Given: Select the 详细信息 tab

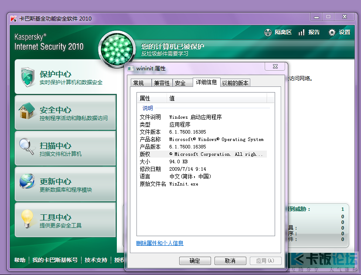Looking at the screenshot, I should [207, 82].
